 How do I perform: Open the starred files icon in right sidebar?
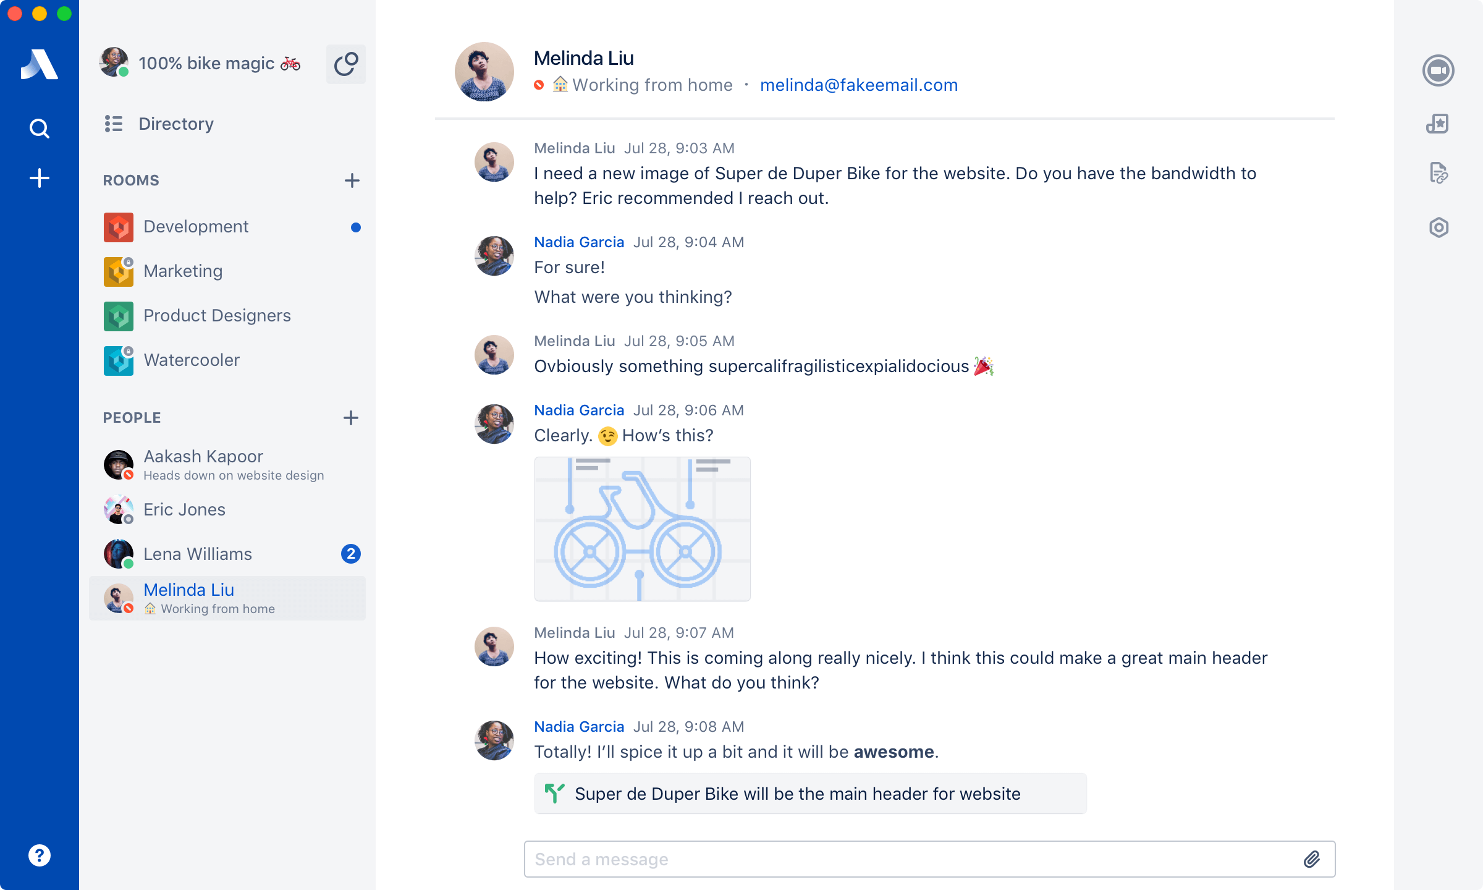[1438, 124]
